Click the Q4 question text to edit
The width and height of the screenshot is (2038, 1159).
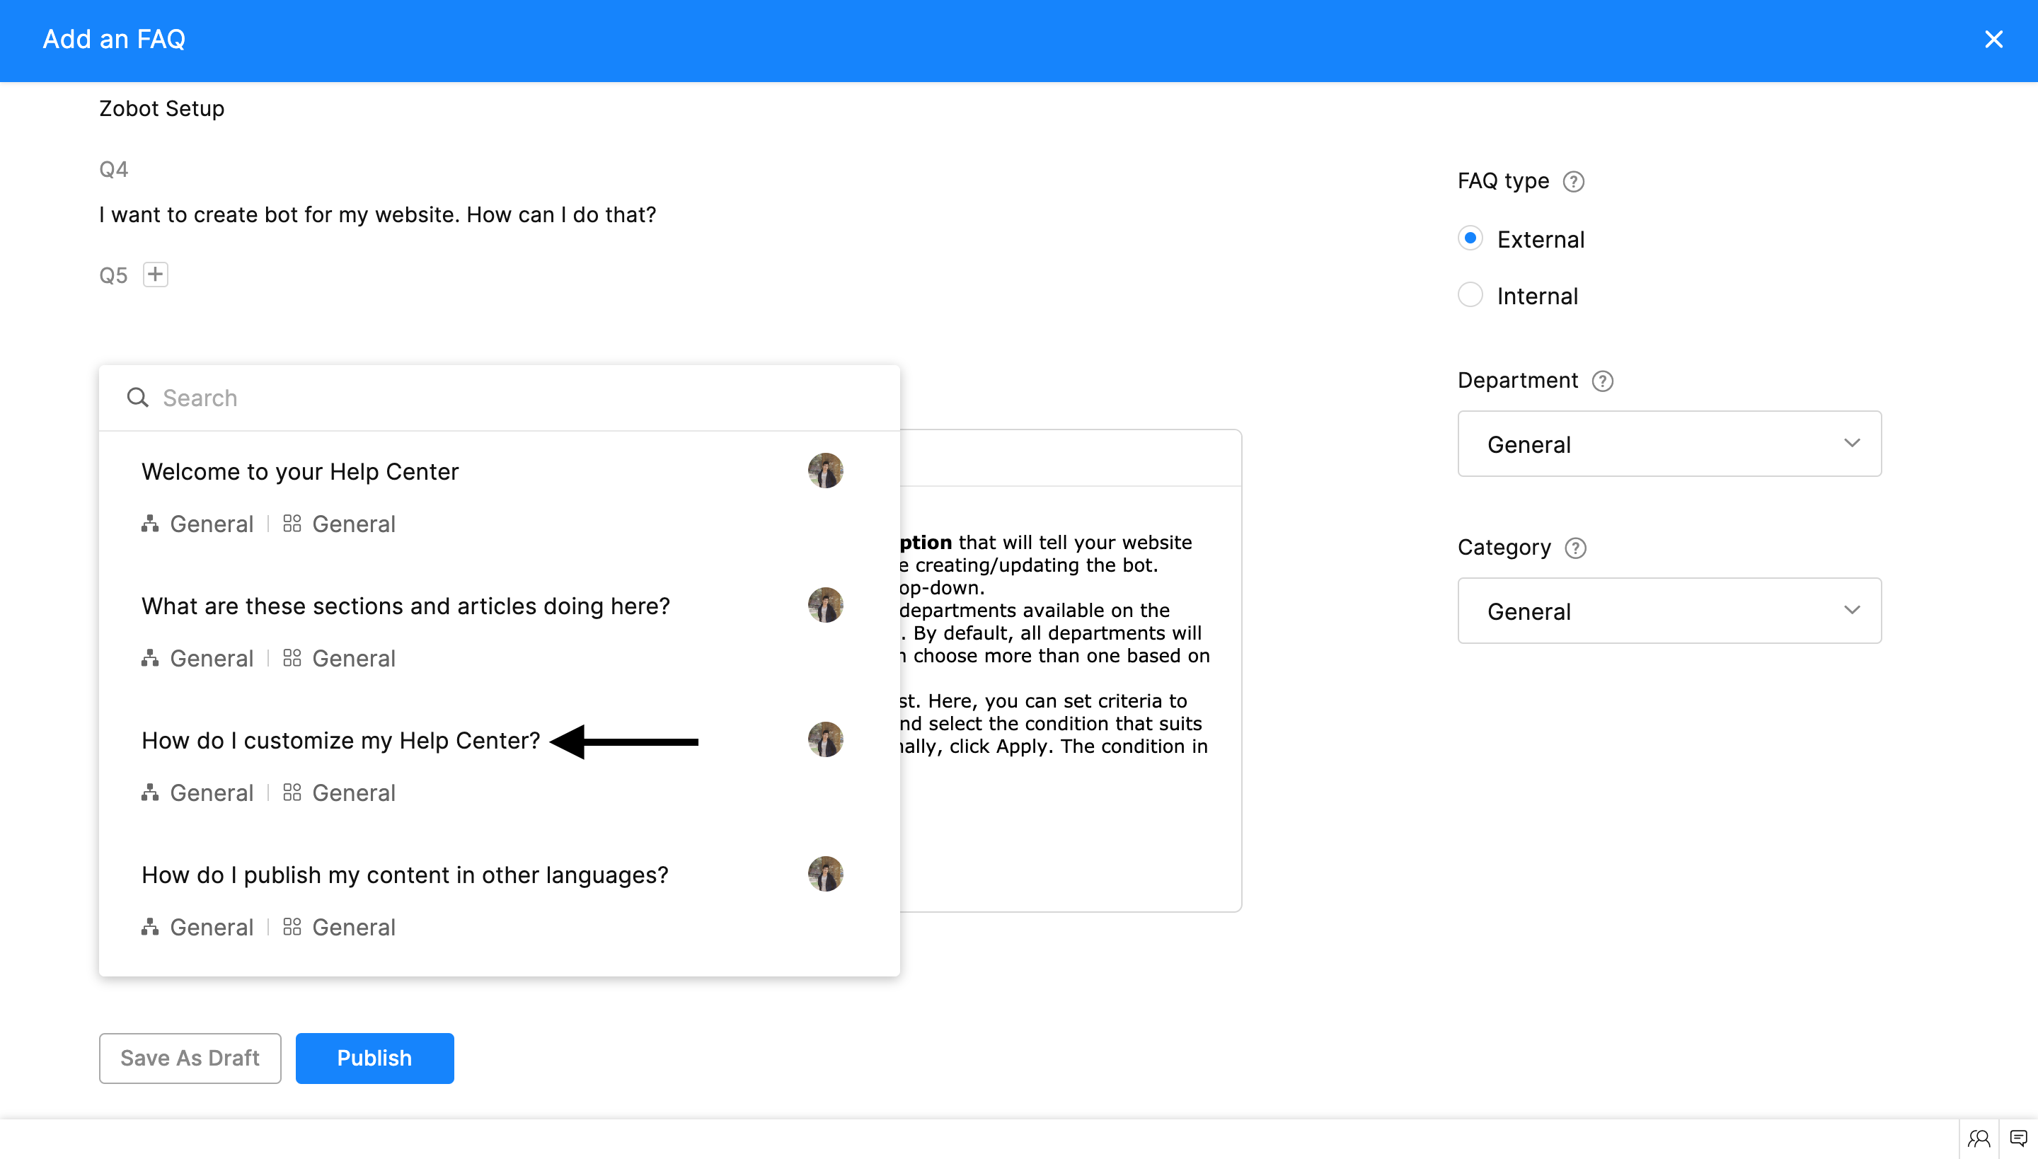coord(377,215)
